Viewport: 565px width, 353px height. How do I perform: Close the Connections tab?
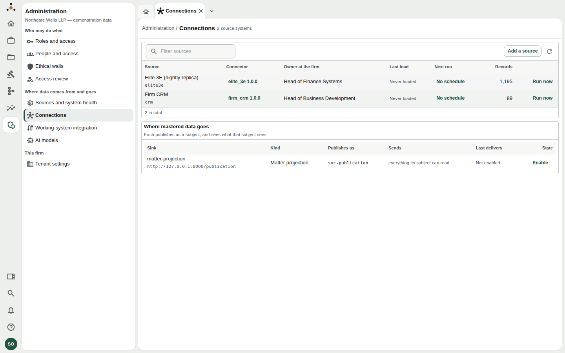(201, 11)
